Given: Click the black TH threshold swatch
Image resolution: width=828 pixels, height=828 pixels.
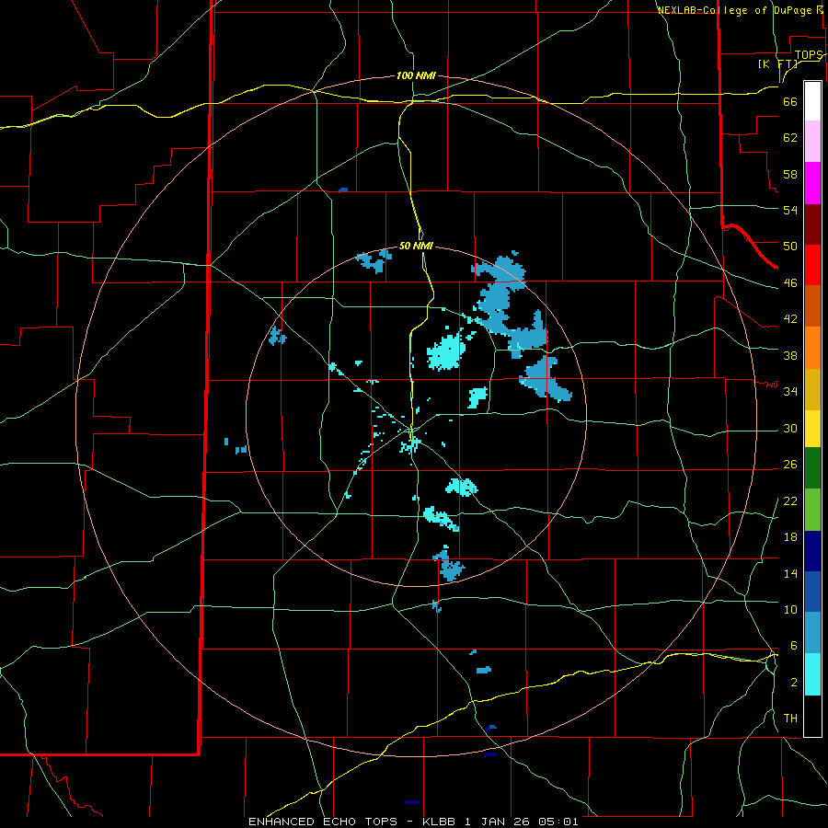Looking at the screenshot, I should 812,716.
